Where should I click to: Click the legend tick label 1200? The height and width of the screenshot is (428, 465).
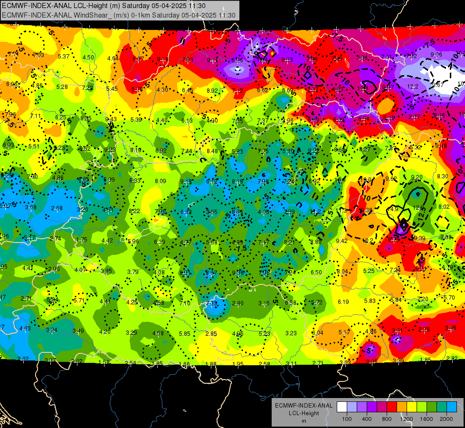[406, 419]
